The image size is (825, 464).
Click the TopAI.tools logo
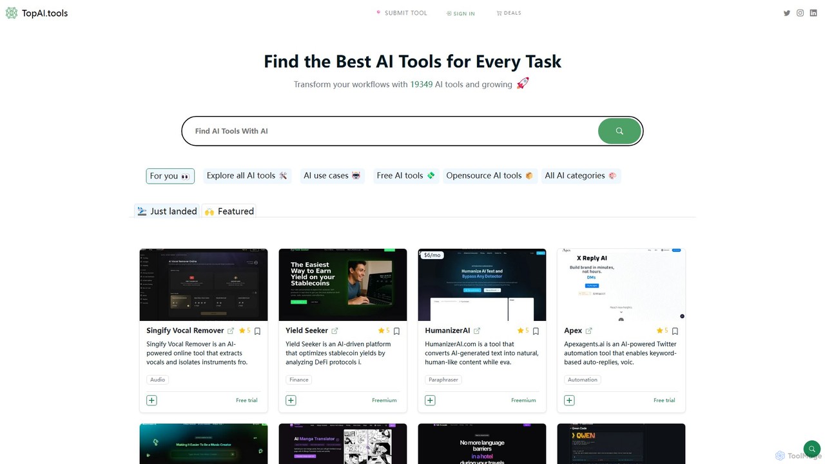click(x=37, y=13)
